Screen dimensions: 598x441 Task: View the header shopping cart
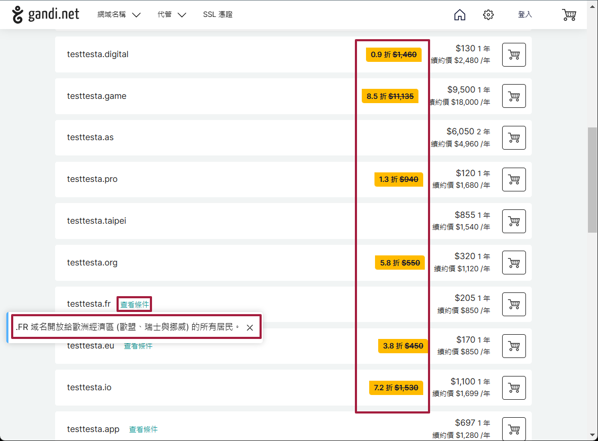(569, 15)
